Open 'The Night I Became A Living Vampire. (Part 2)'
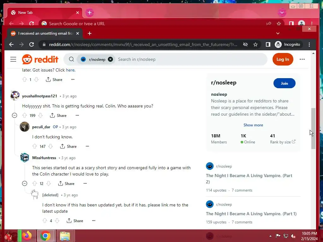Viewport: 323px width, 242px height. coord(249,179)
